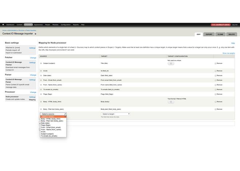Switch to the Delete tab
This screenshot has height=171, width=240.
click(x=231, y=34)
